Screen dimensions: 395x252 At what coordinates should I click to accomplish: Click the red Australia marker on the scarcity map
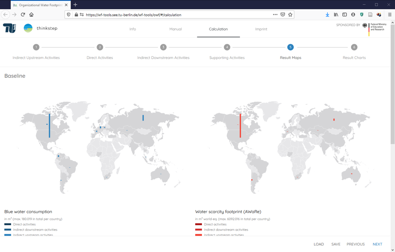[352, 174]
